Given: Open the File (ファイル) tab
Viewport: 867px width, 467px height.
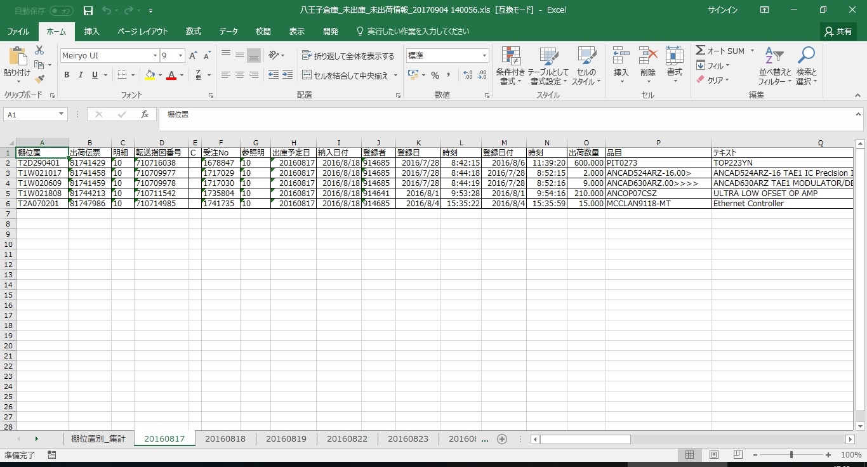Looking at the screenshot, I should click(x=18, y=32).
